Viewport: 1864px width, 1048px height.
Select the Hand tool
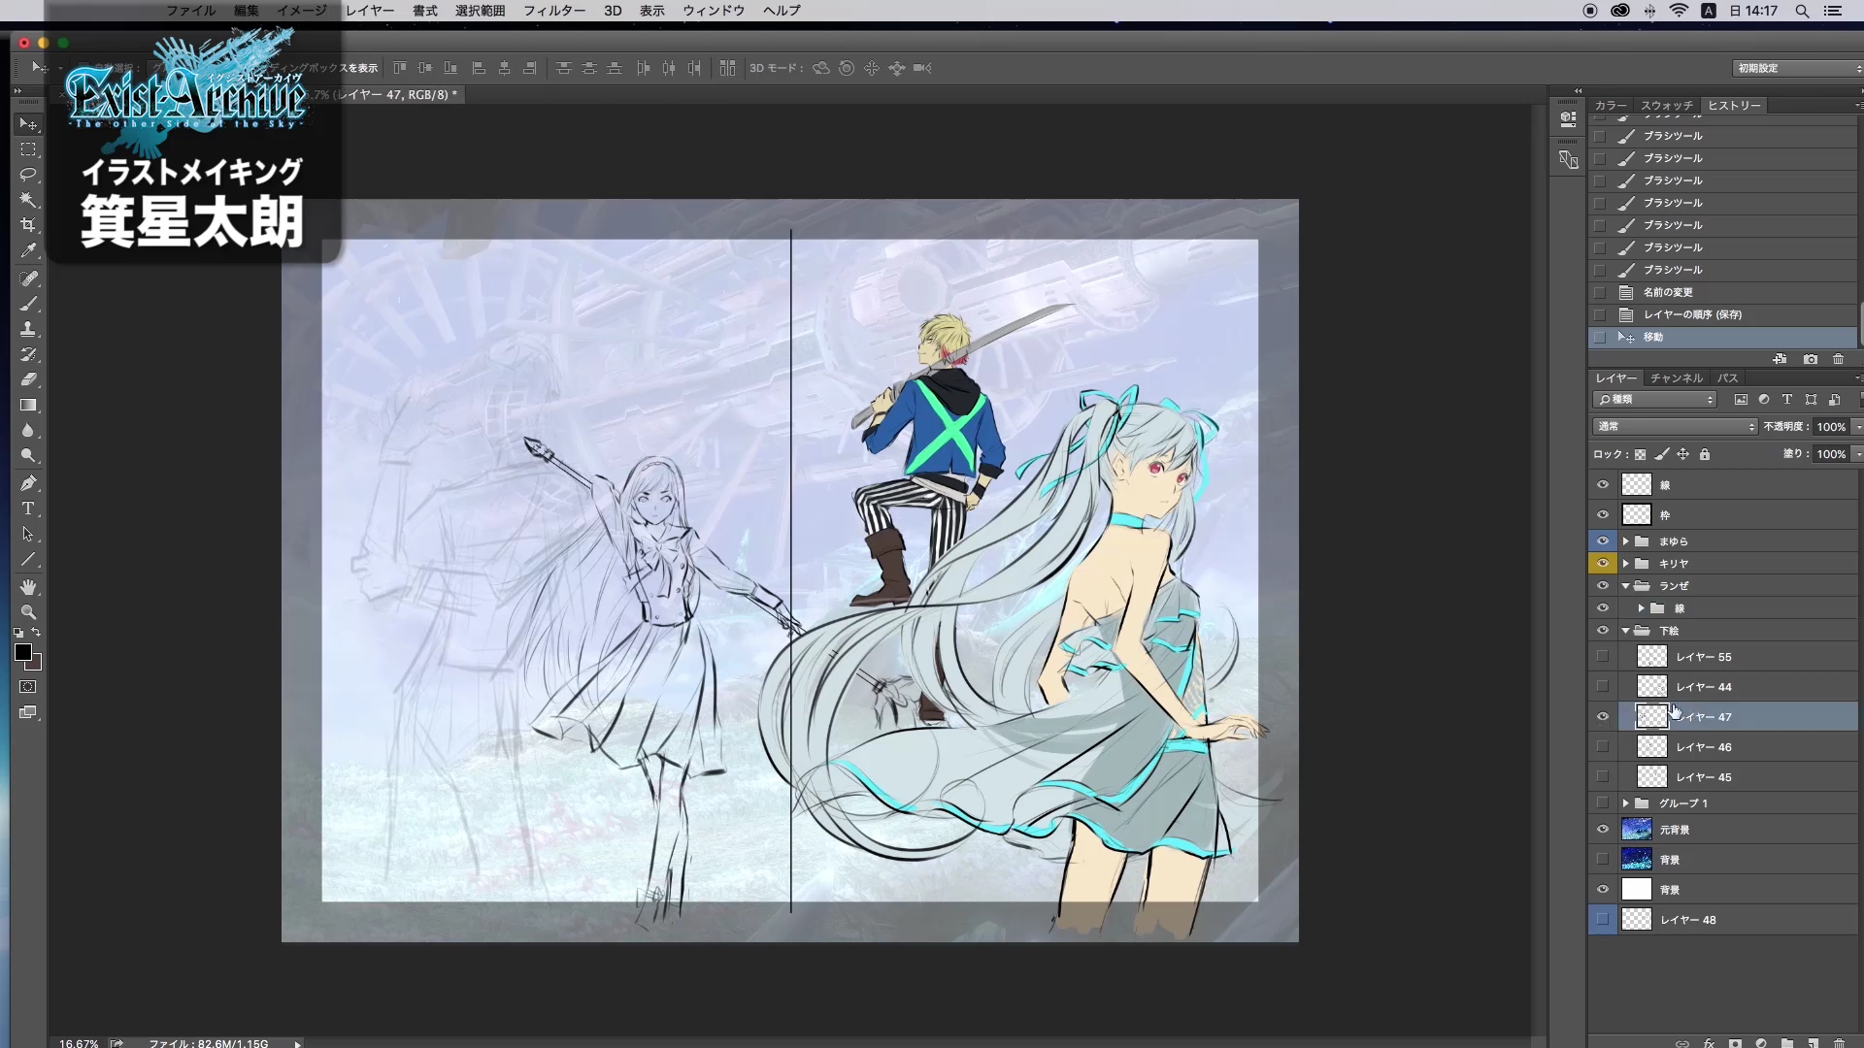pyautogui.click(x=28, y=587)
